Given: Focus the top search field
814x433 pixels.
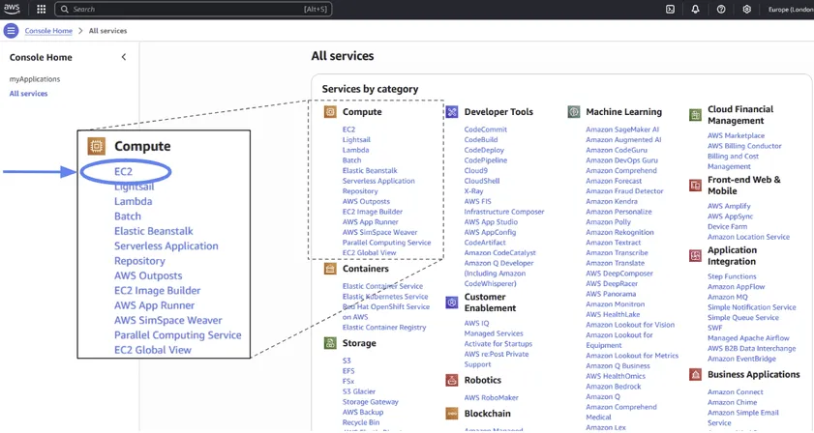Looking at the screenshot, I should tap(194, 10).
